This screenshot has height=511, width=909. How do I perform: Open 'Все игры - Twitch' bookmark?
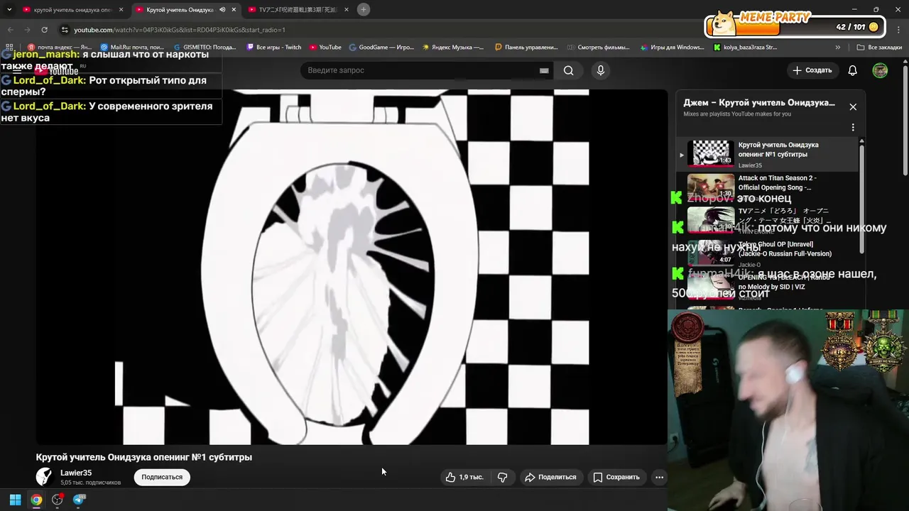tap(274, 48)
